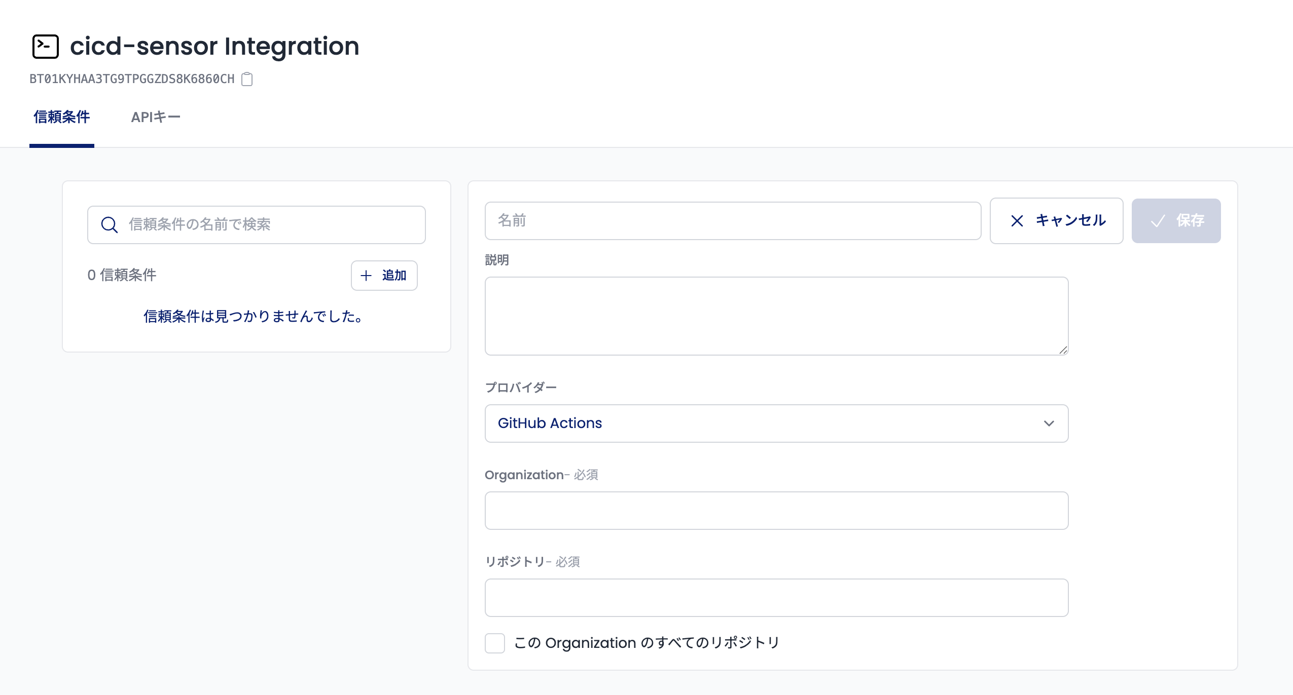This screenshot has width=1293, height=695.
Task: Click the ID text BT01KYHAA3TG9TPGGZDS8K6860CH
Action: click(132, 79)
